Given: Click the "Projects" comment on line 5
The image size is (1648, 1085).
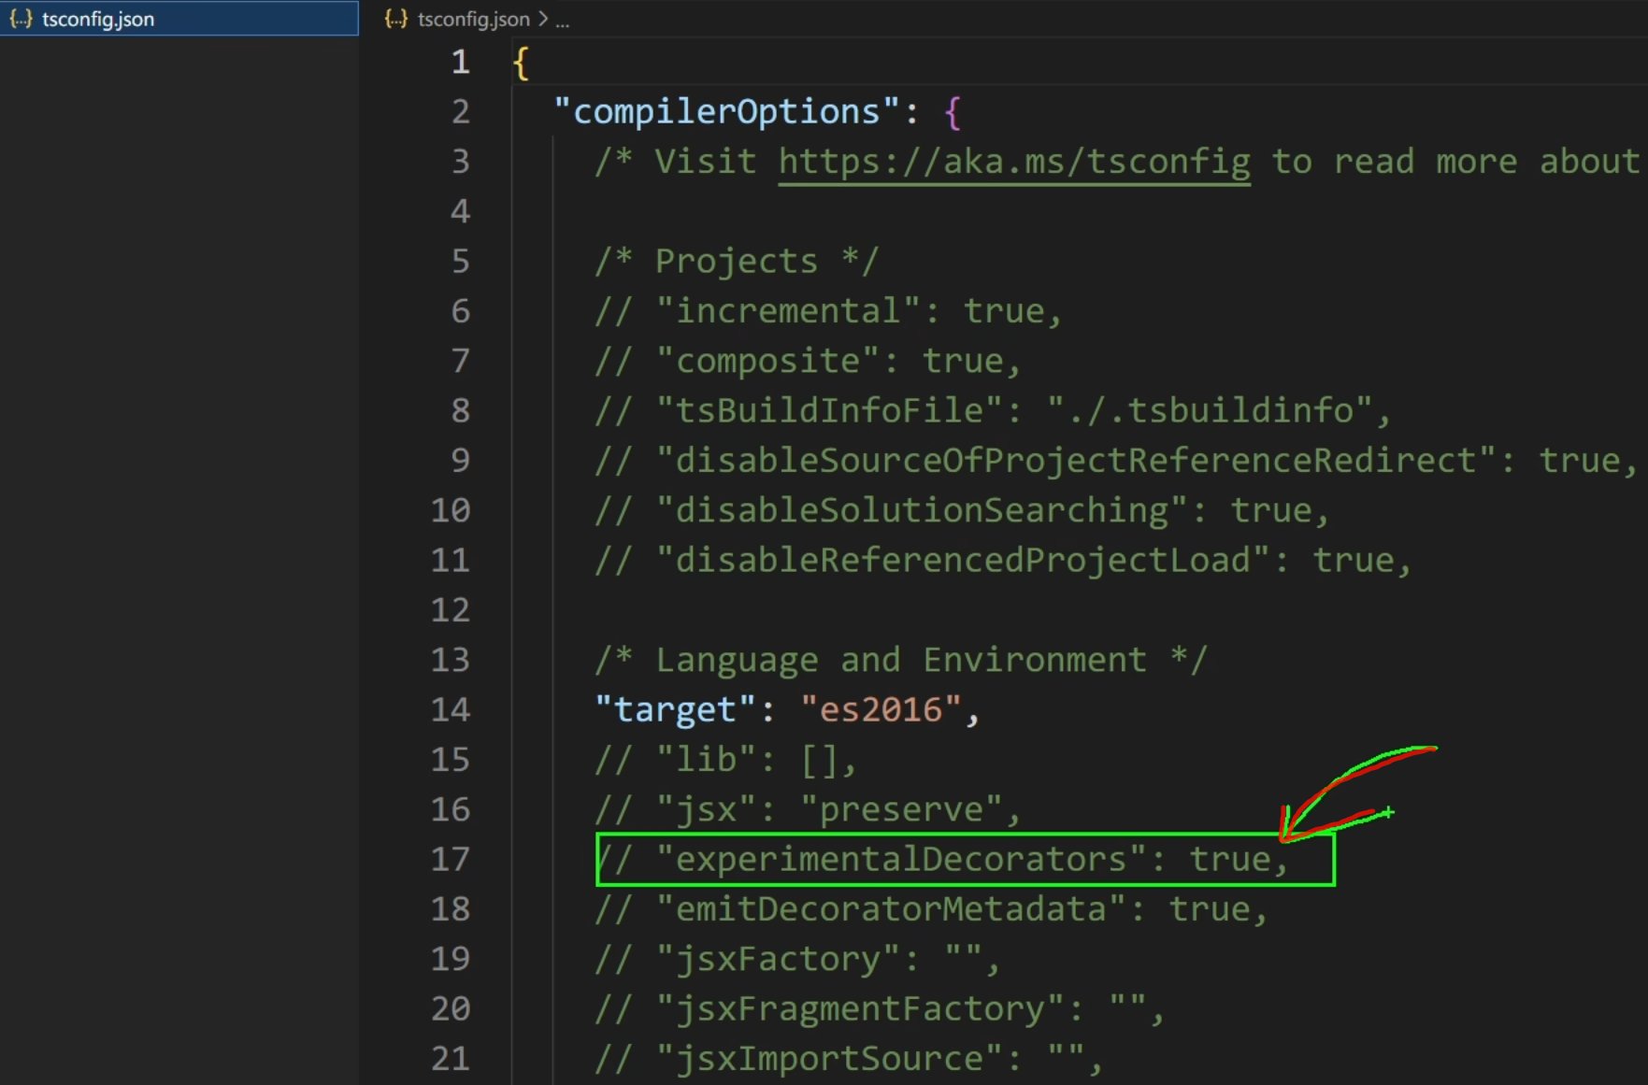Looking at the screenshot, I should (737, 262).
